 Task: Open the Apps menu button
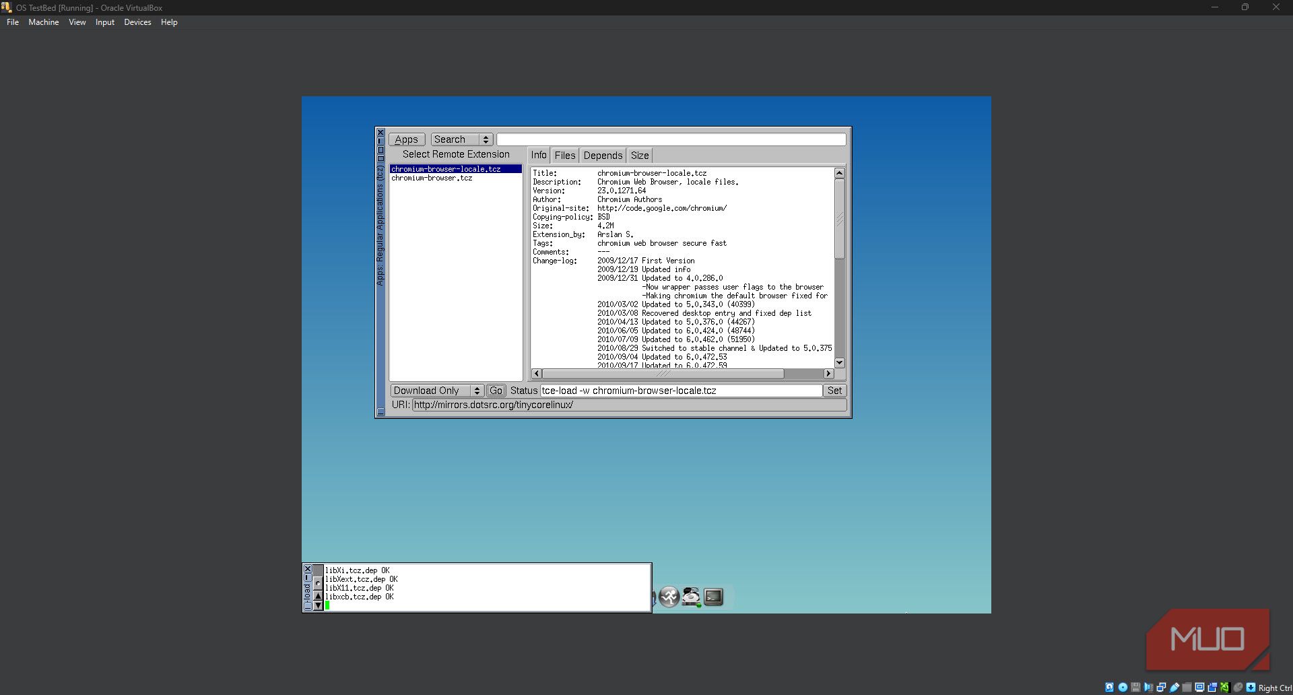(407, 139)
